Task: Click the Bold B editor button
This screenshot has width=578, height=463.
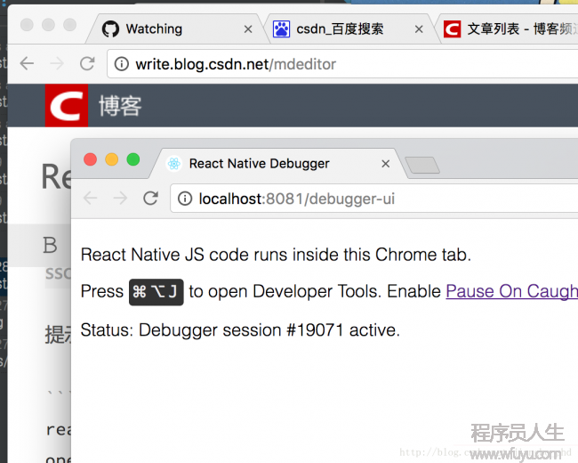Action: (x=50, y=245)
